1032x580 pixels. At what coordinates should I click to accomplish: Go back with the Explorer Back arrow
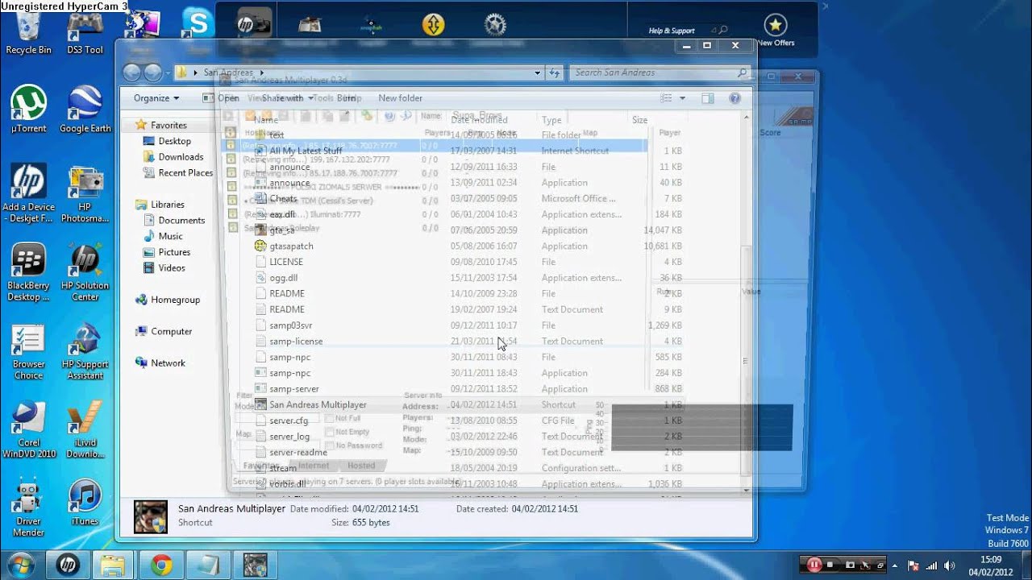click(x=132, y=72)
